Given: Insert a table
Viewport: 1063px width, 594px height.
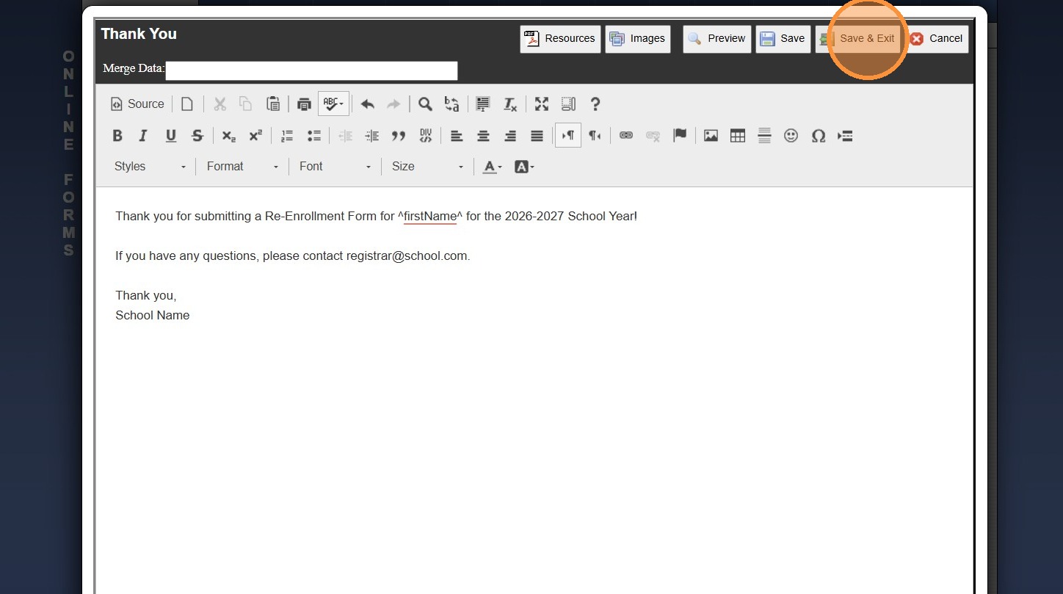Looking at the screenshot, I should [x=738, y=136].
